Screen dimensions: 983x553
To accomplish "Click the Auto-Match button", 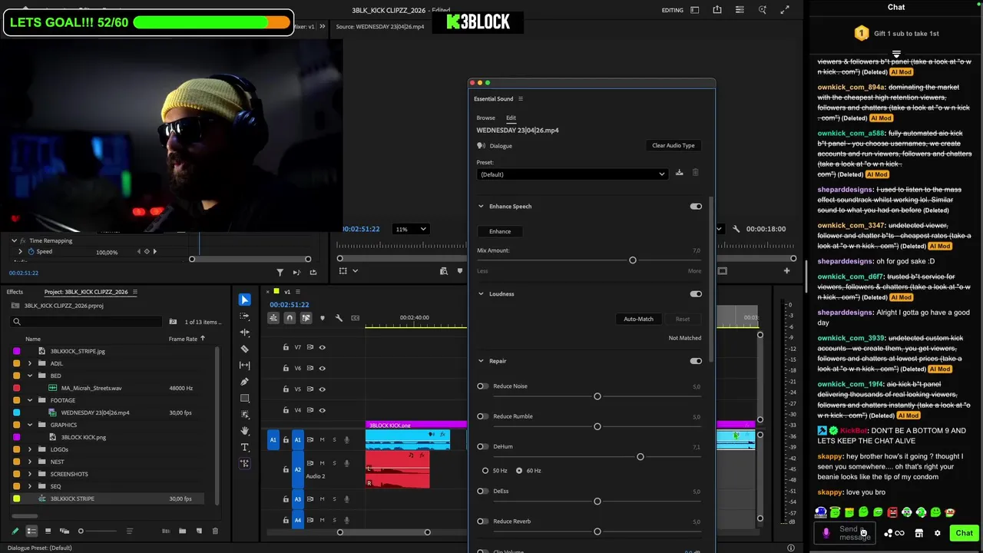I will click(x=638, y=319).
